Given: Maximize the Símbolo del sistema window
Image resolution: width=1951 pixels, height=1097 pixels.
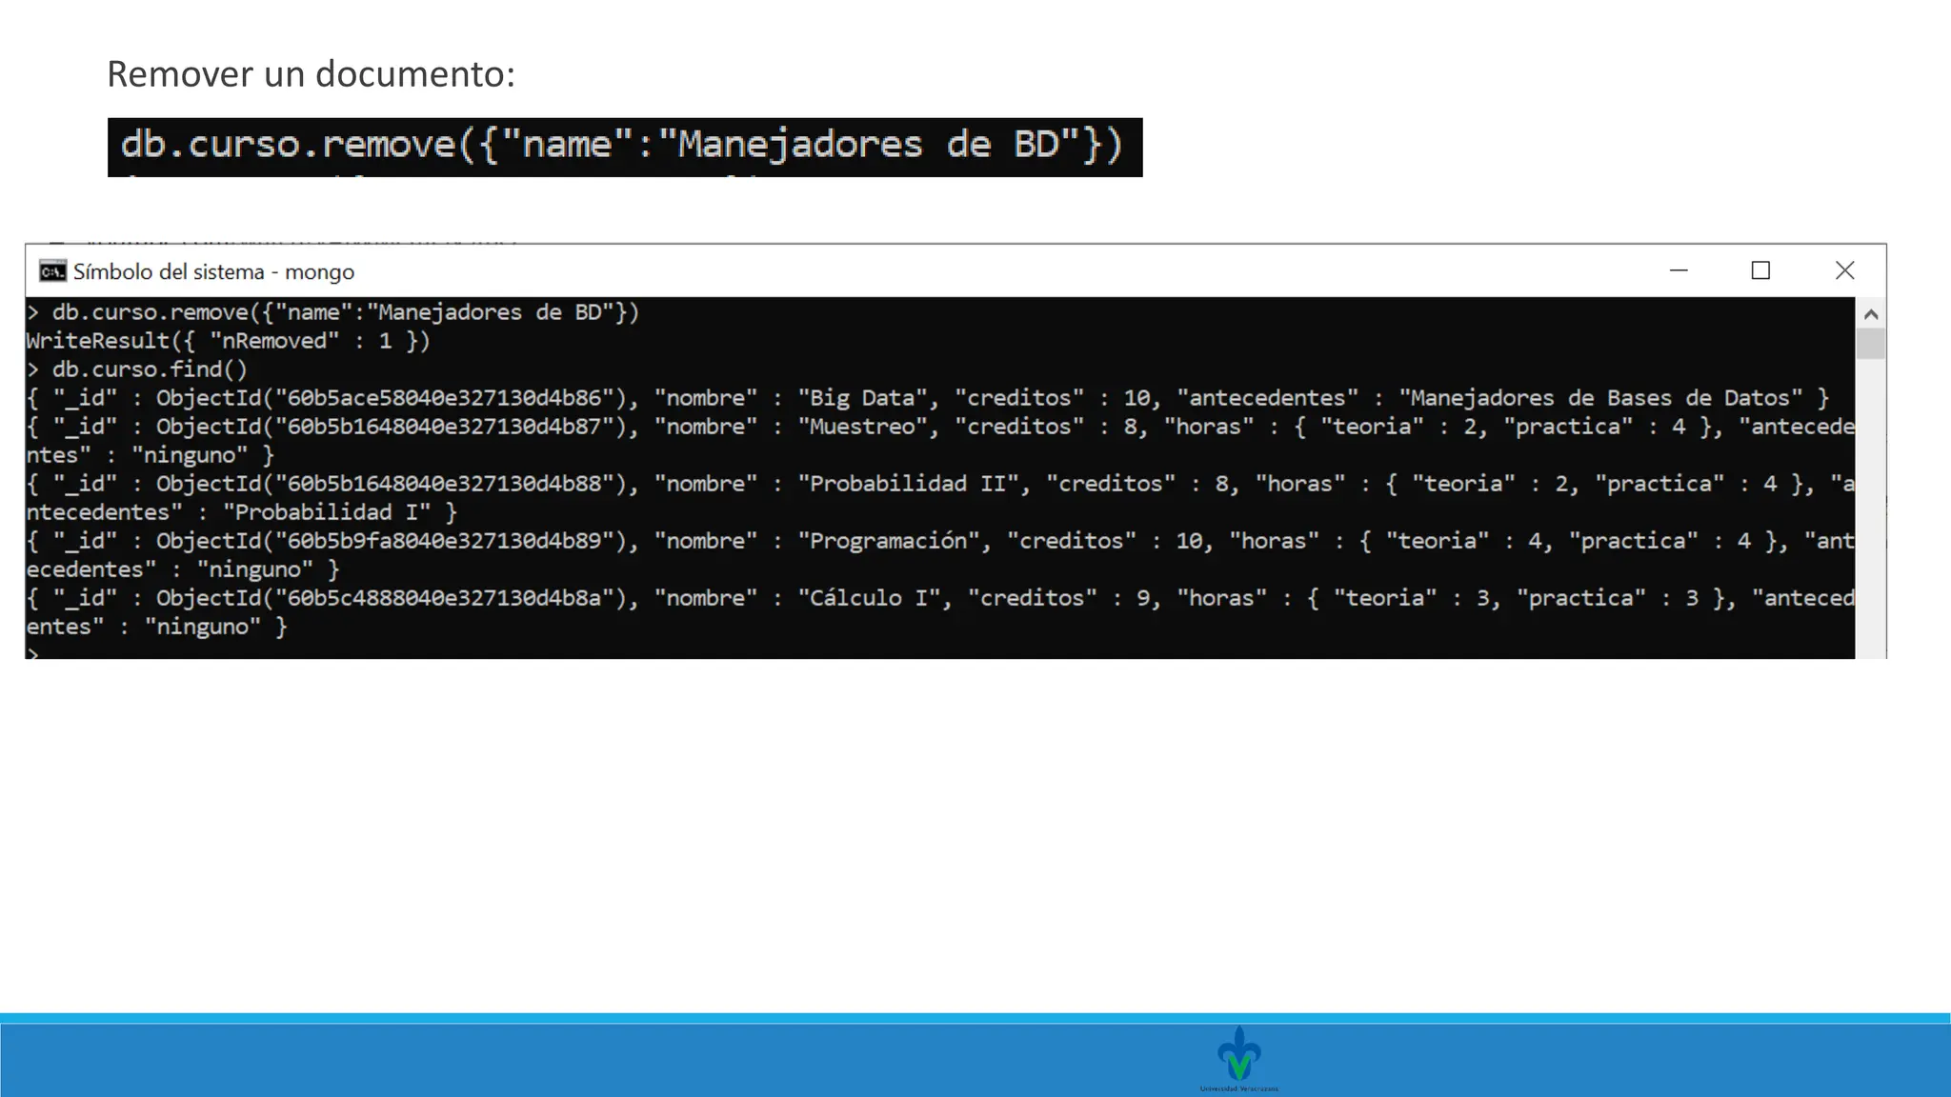Looking at the screenshot, I should click(x=1760, y=270).
